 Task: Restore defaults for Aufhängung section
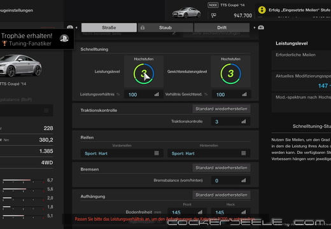(222, 195)
